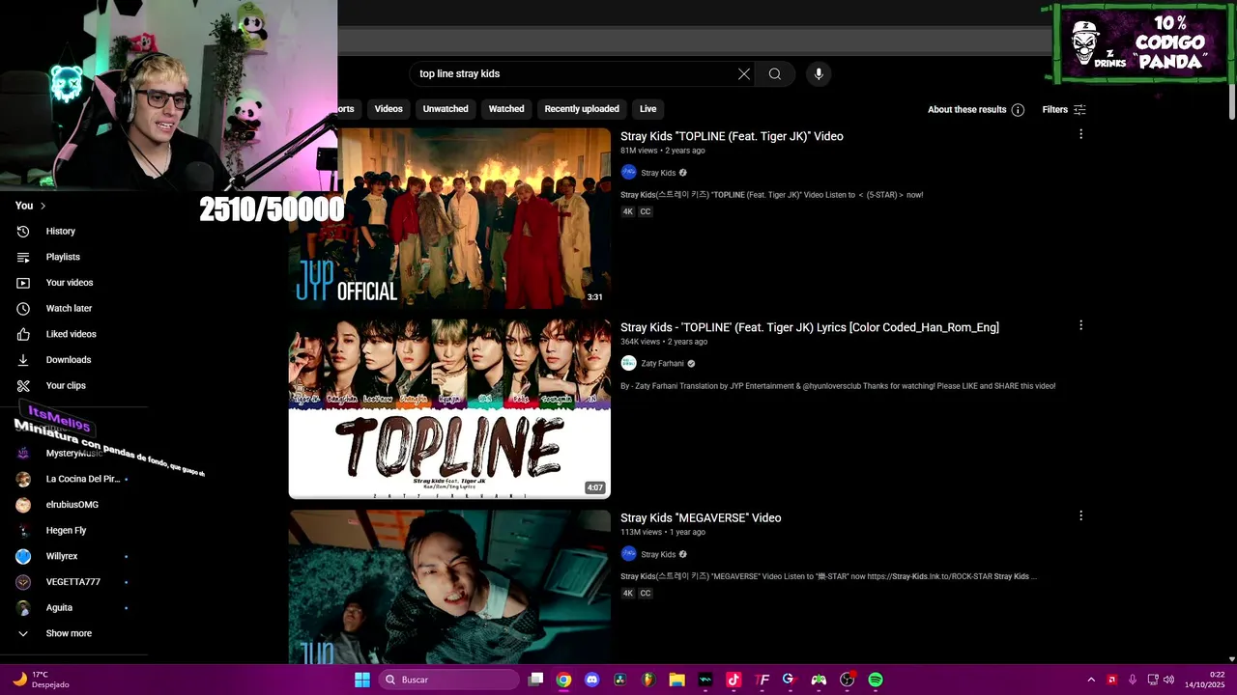The width and height of the screenshot is (1237, 695).
Task: Select the Recently uploaded filter chip
Action: pos(582,109)
